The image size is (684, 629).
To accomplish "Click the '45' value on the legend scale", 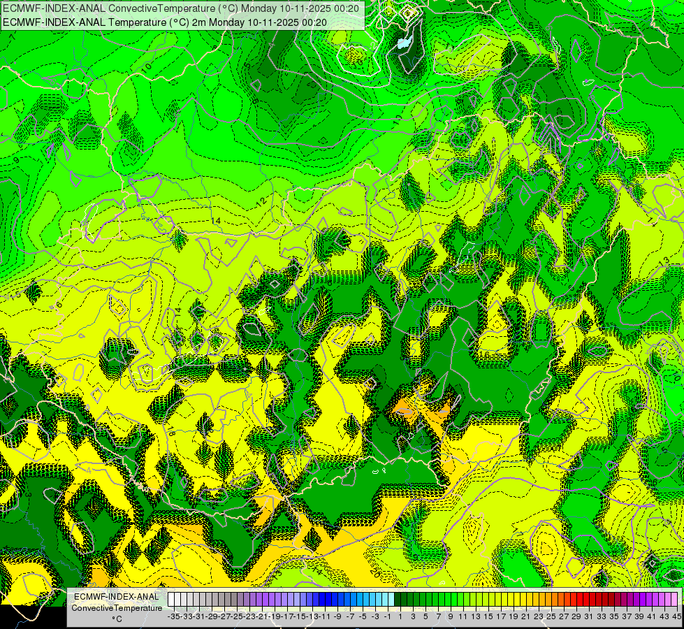I will click(676, 616).
